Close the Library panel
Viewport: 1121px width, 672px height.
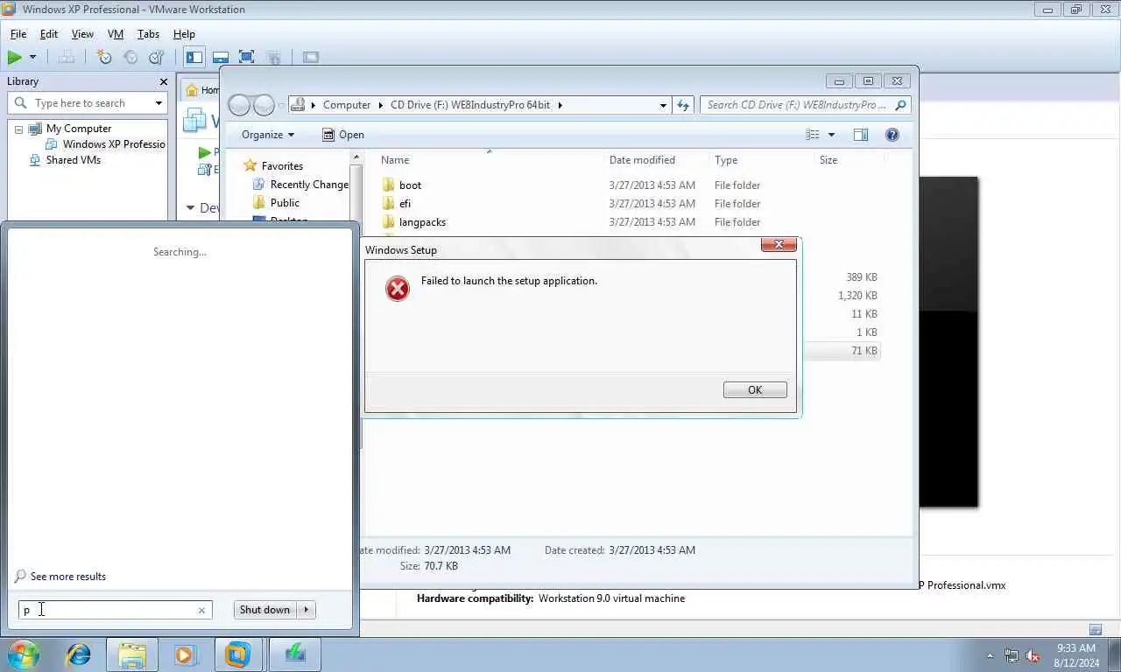[163, 81]
